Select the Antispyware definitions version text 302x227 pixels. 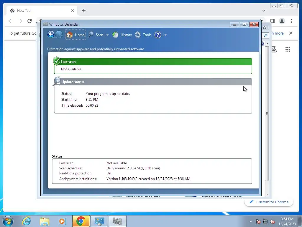click(148, 179)
